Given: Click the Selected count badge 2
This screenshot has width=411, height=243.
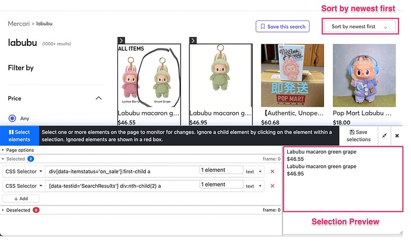Looking at the screenshot, I should point(30,159).
